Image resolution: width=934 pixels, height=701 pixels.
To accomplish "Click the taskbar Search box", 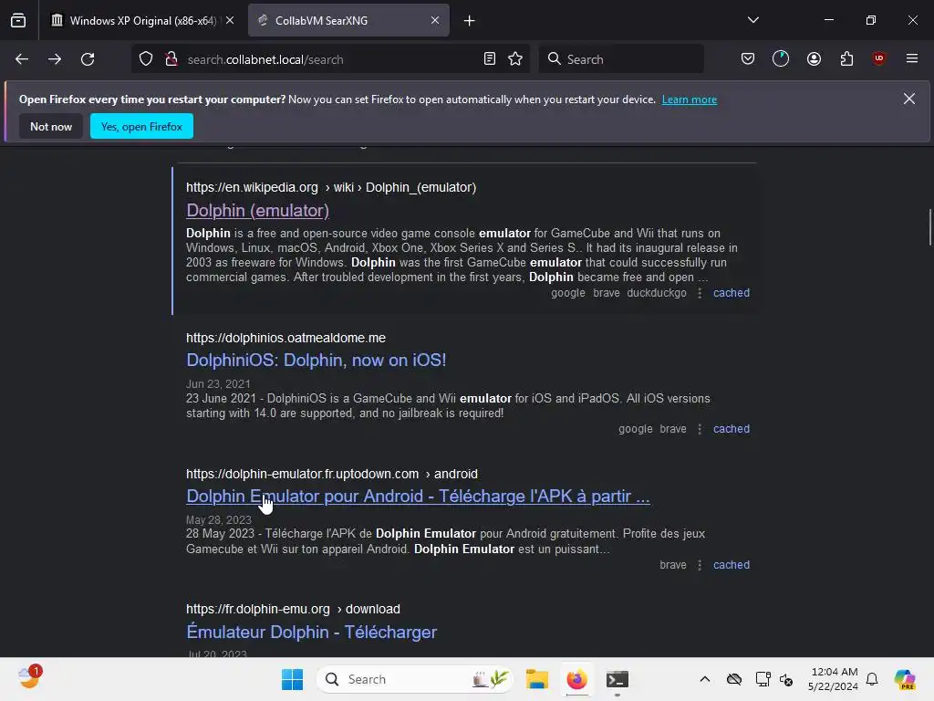I will coord(415,679).
